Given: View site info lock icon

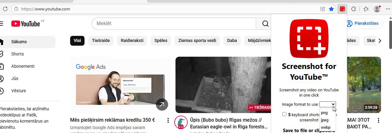Looking at the screenshot, I should coord(16,9).
